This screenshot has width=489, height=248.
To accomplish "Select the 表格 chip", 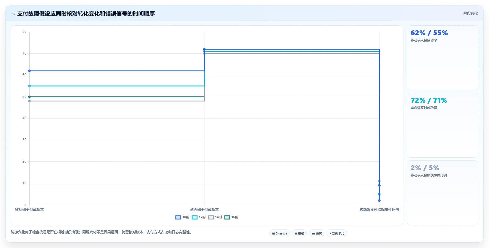I will pyautogui.click(x=299, y=233).
